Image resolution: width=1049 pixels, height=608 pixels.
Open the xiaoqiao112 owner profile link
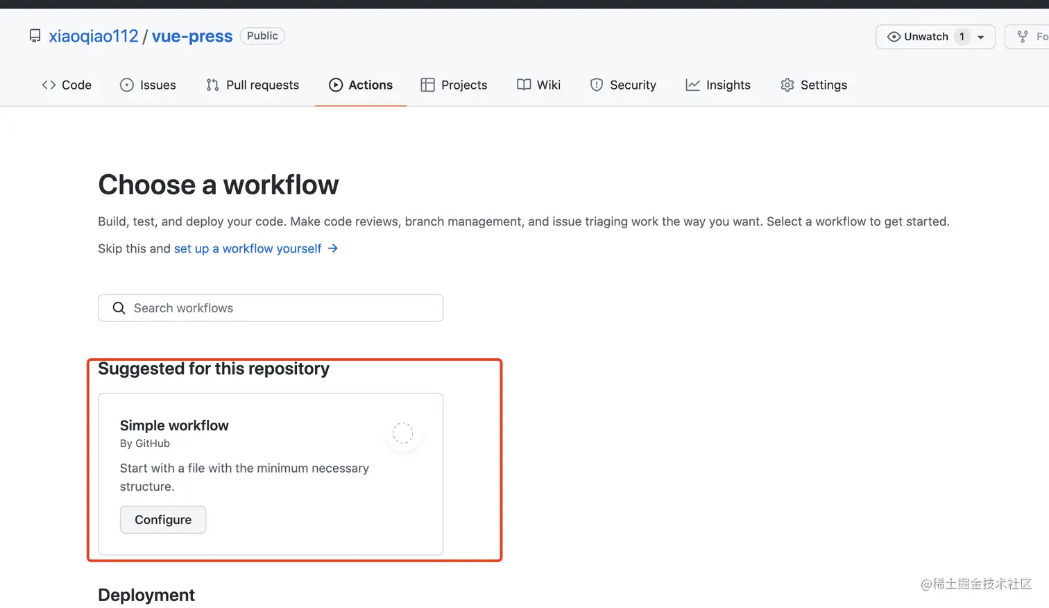[94, 36]
